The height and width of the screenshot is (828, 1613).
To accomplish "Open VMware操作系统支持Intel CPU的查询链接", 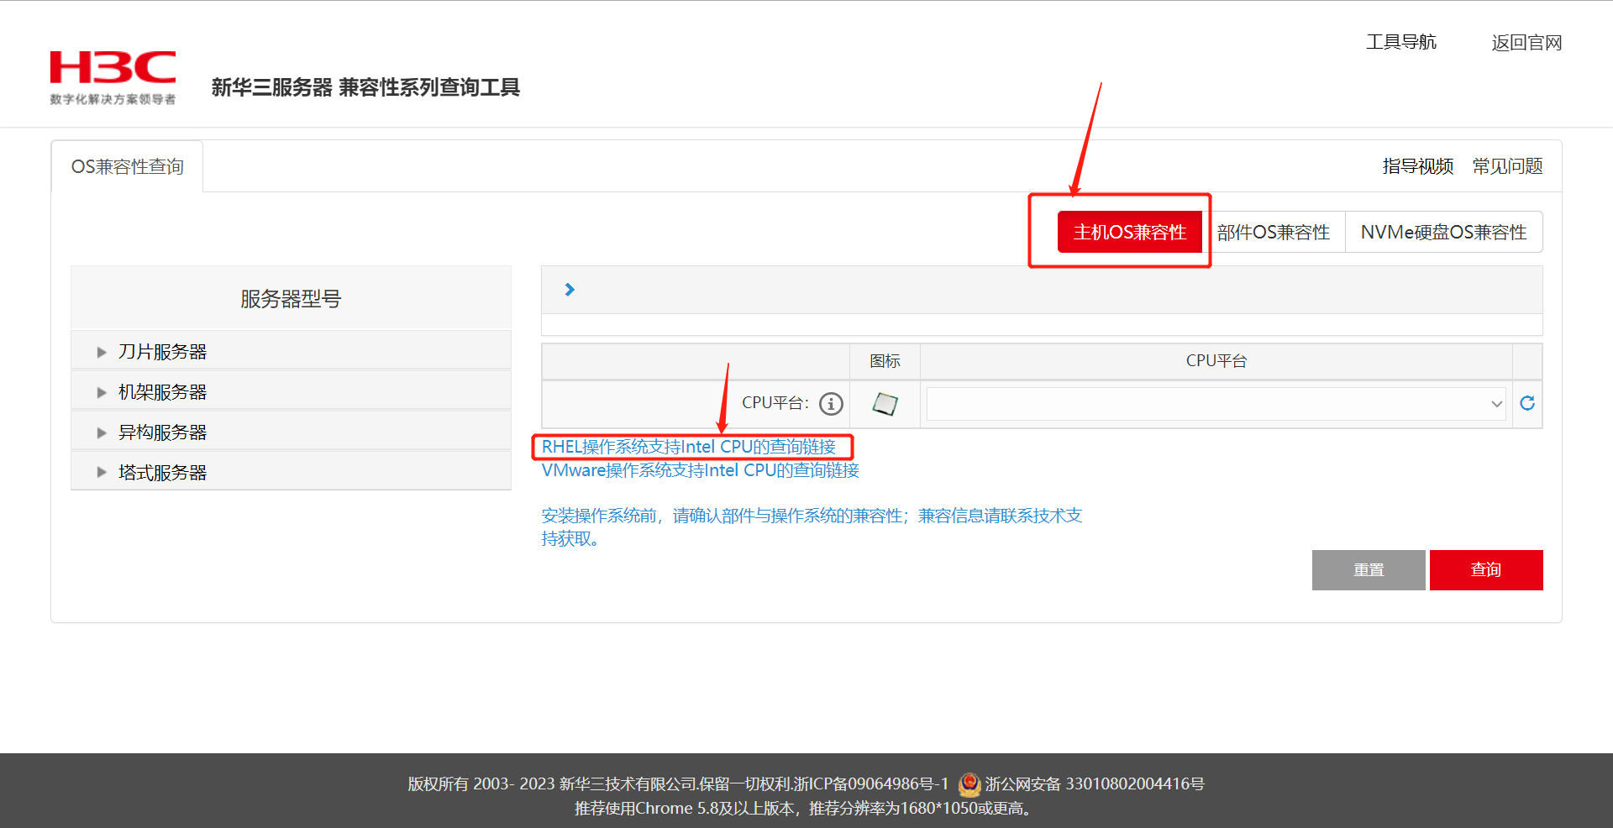I will [x=701, y=470].
